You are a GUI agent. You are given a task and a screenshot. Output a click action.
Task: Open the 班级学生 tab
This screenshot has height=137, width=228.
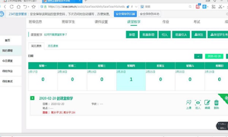[x=68, y=22]
